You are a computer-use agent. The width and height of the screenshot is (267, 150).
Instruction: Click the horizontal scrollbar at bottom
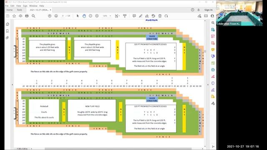click(118, 149)
